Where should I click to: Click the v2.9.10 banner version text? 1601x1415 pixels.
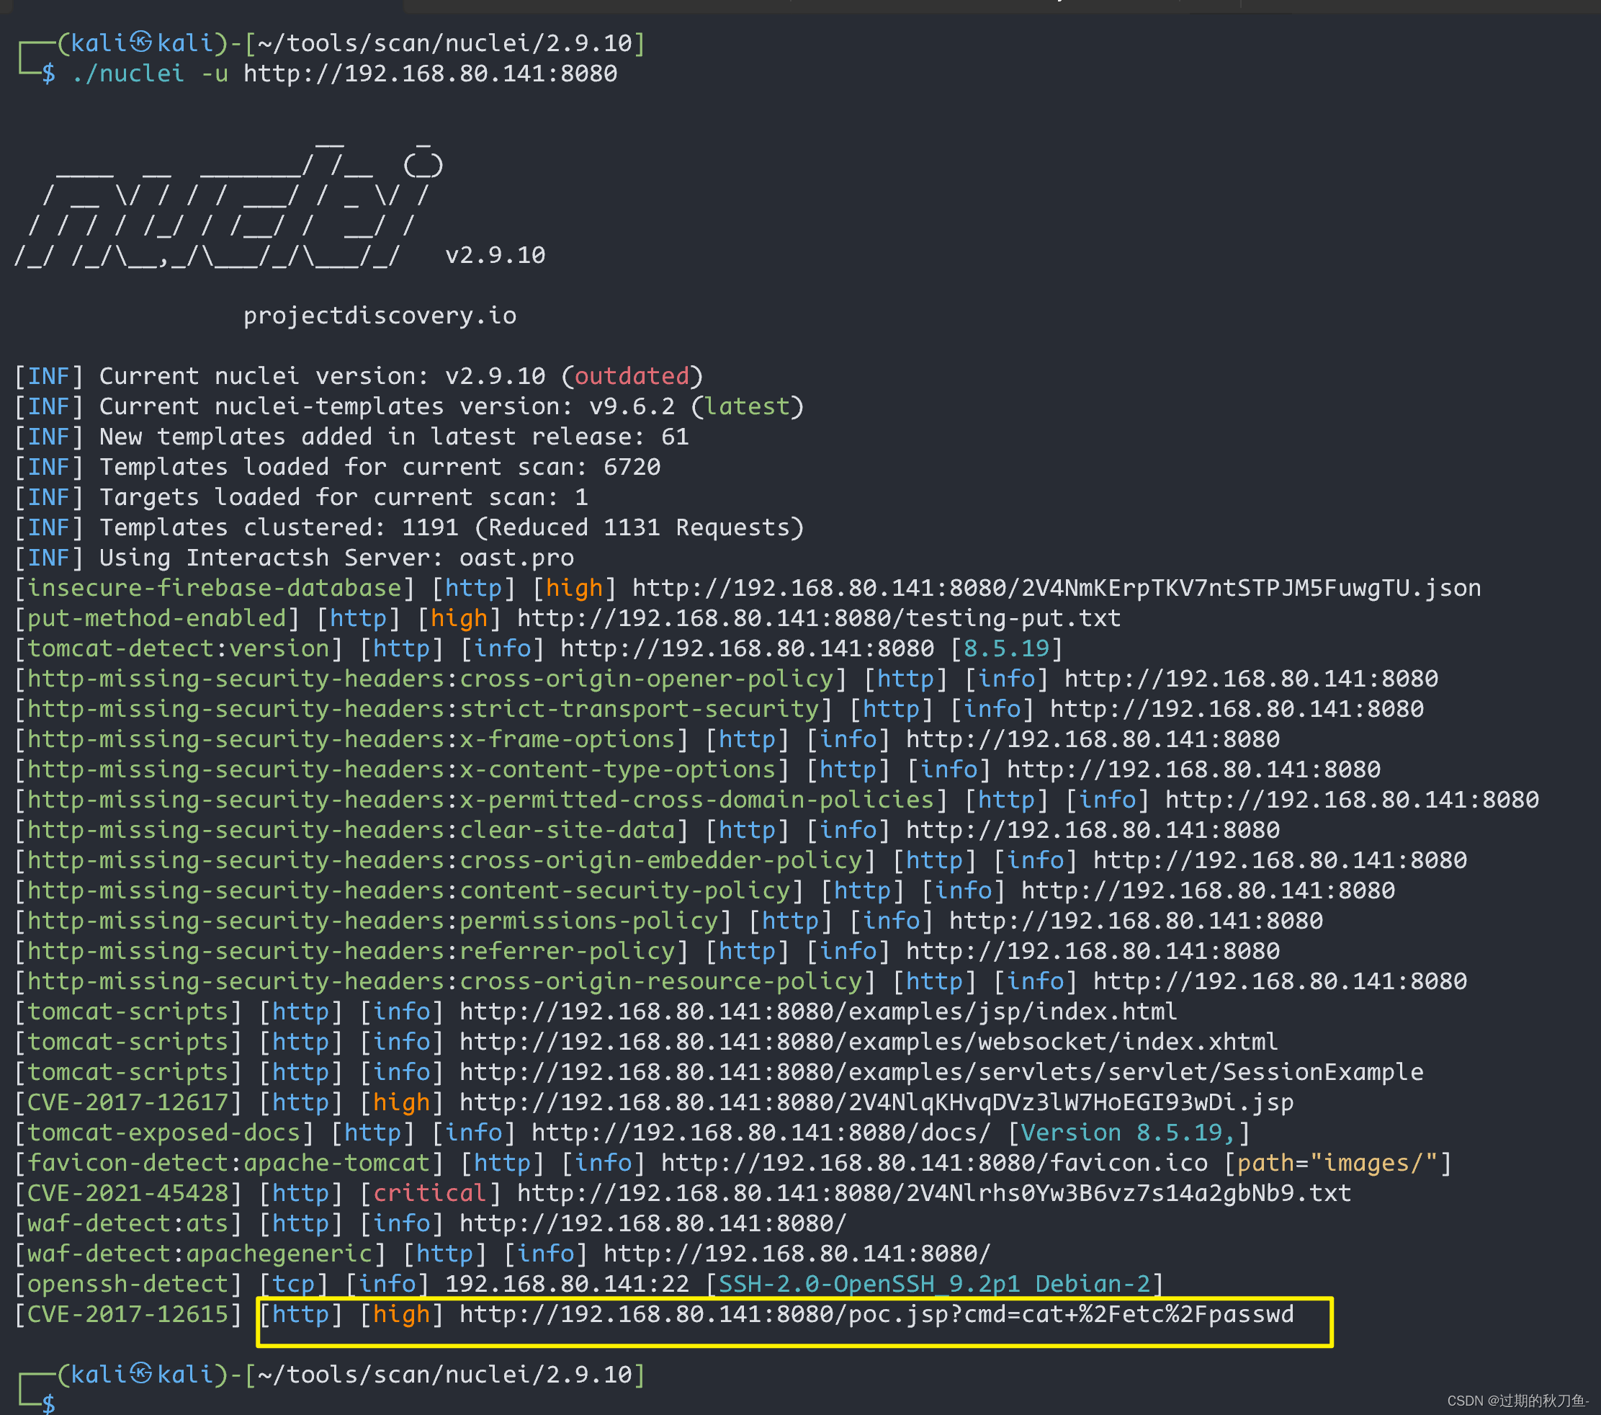(x=495, y=256)
